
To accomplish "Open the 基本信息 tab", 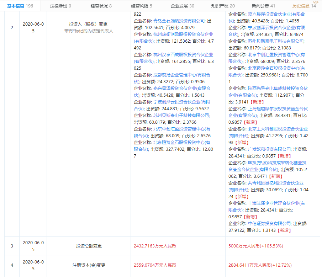I will pos(20,6).
